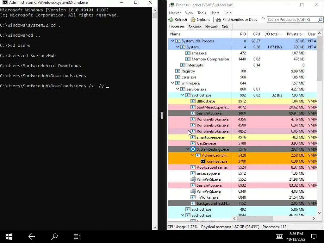Click the process list scroll down arrow
This screenshot has height=243, width=324.
pyautogui.click(x=320, y=213)
